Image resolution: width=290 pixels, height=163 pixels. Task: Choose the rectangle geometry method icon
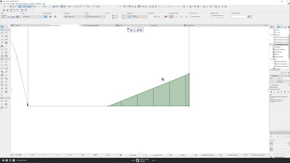(50, 17)
